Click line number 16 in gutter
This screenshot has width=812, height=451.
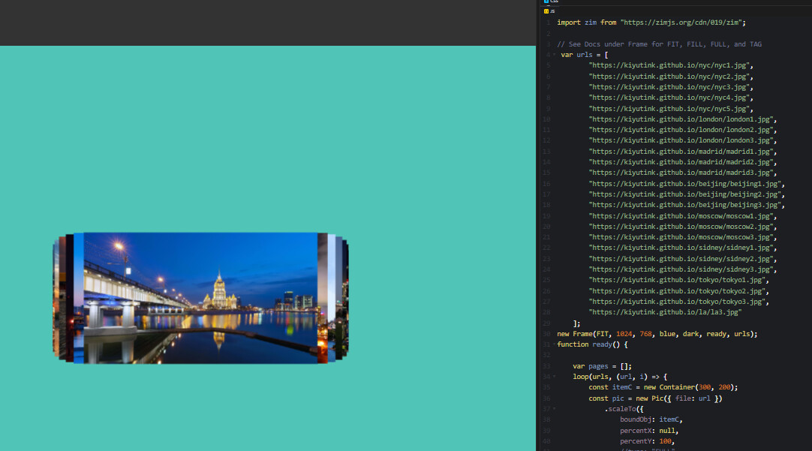coord(546,184)
